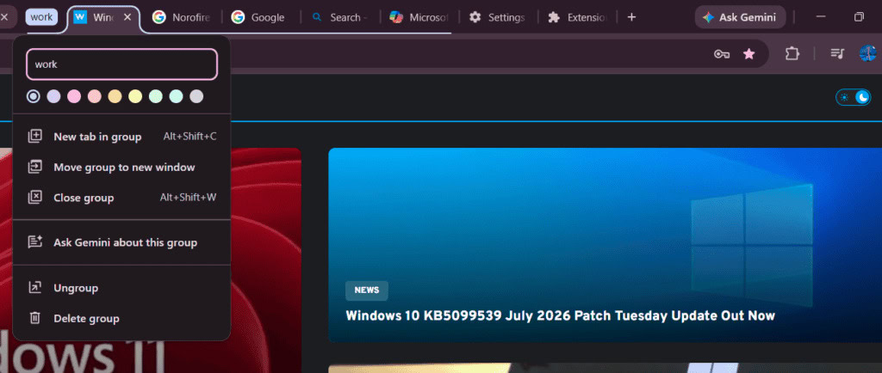
Task: Toggle the dark/light mode switch
Action: (x=853, y=97)
